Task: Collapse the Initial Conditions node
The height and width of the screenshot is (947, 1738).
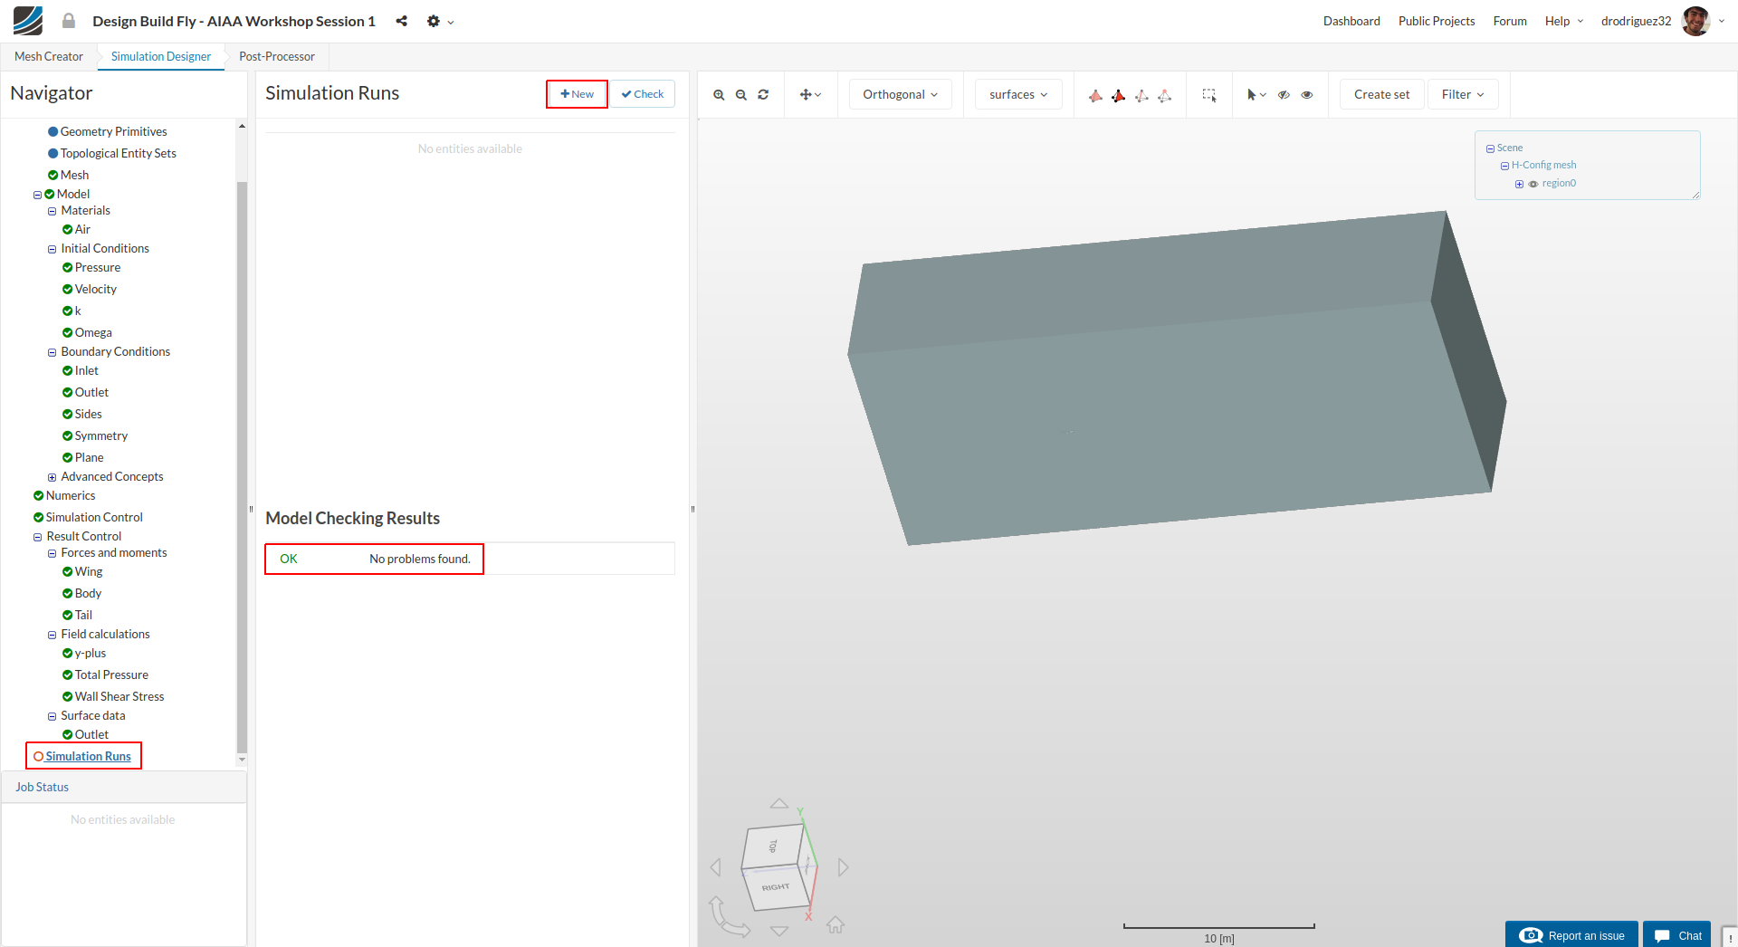Action: (x=52, y=249)
